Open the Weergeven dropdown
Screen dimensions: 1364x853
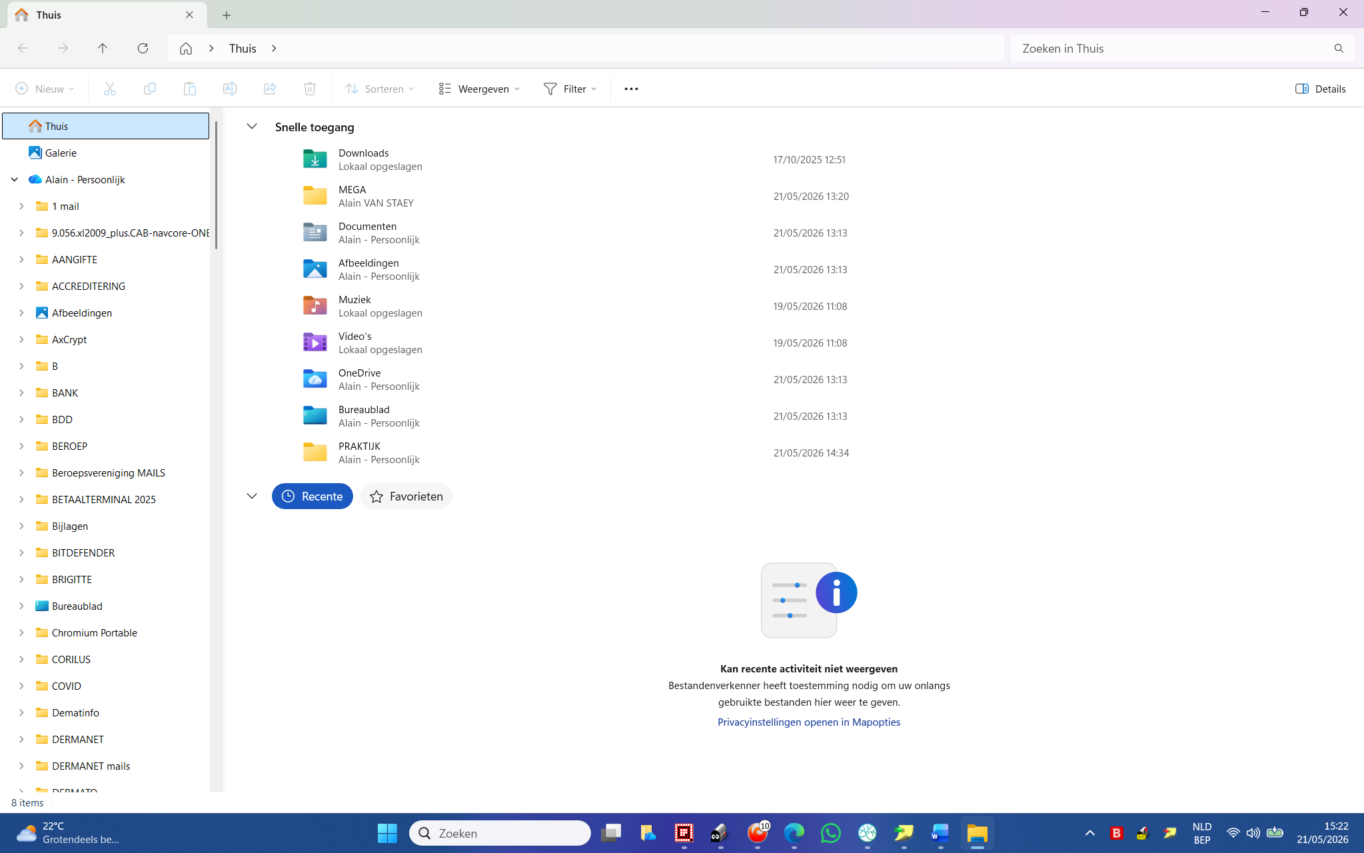tap(480, 89)
